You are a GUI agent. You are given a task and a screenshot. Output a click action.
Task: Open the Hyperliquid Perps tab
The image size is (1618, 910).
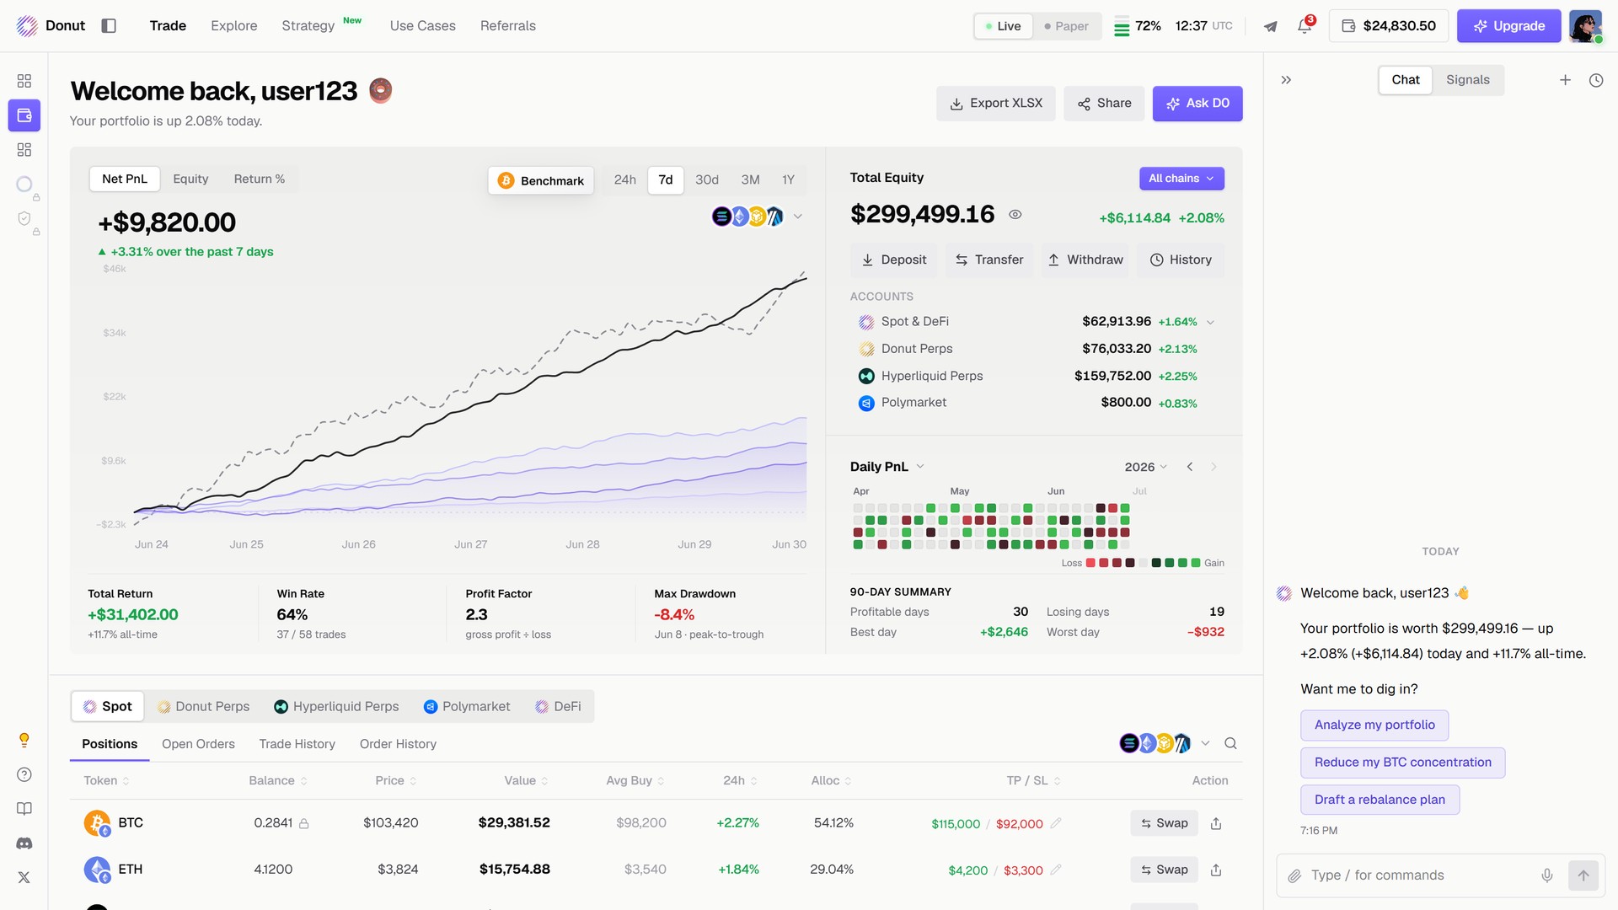tap(337, 706)
